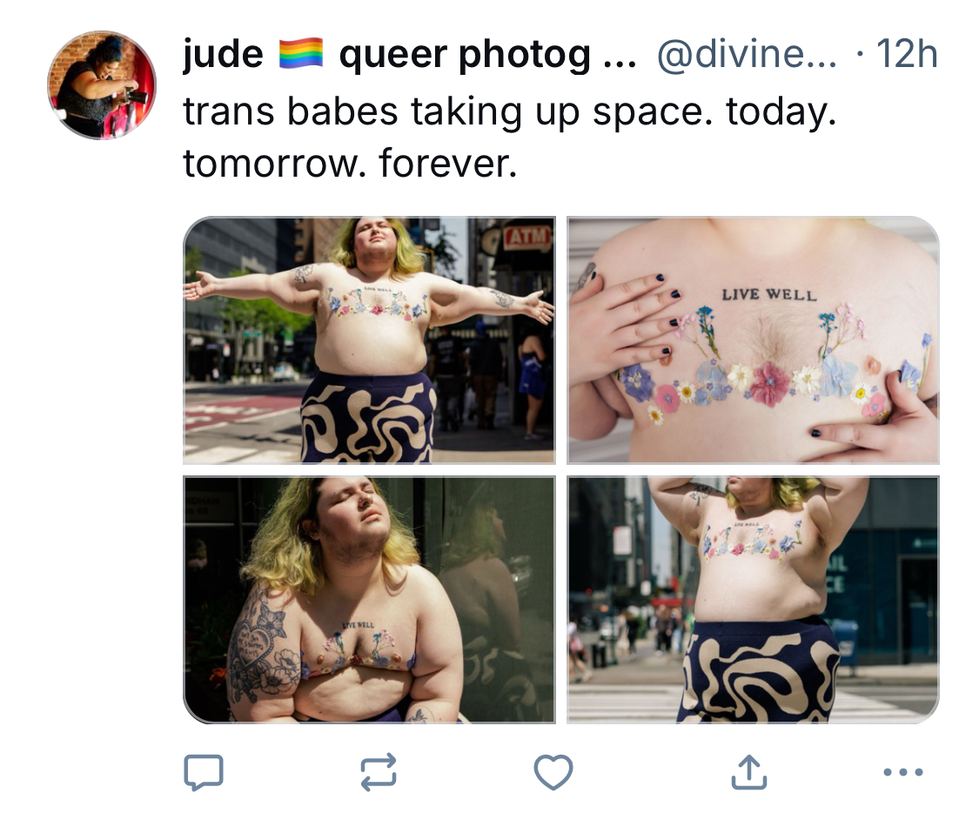Open seated portrait photo with arm tattoos
This screenshot has width=979, height=827.
coord(369,600)
